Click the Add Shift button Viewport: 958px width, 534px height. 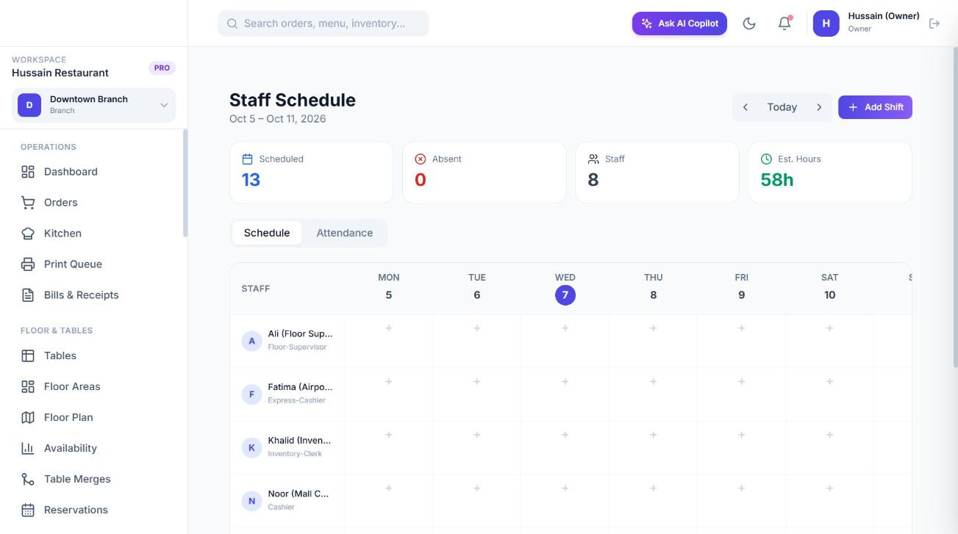coord(875,107)
